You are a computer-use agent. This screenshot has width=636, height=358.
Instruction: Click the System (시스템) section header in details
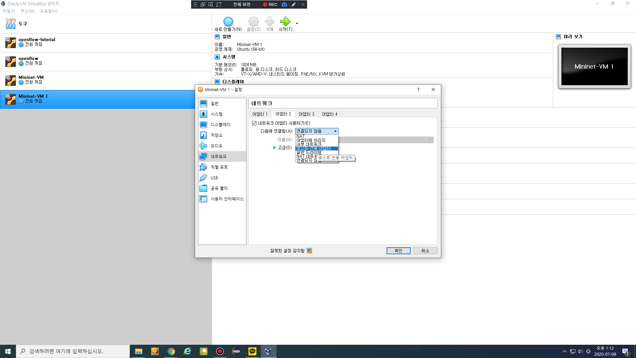(x=229, y=57)
